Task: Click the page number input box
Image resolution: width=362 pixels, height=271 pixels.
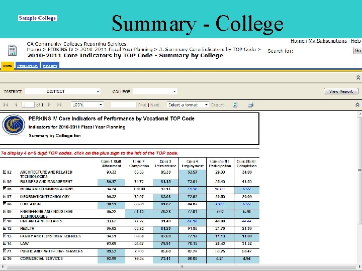Action: tap(28, 105)
